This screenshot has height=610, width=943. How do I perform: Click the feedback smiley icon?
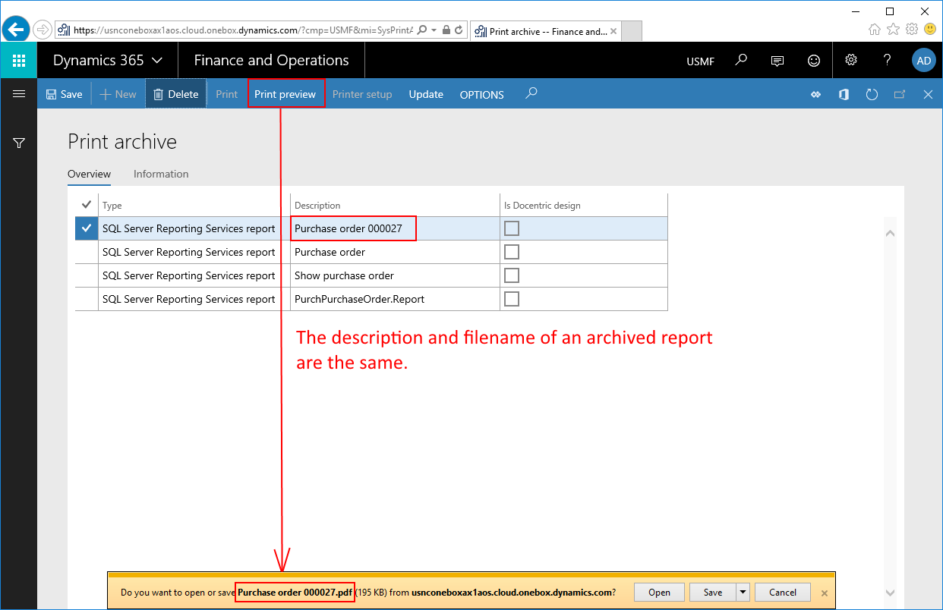click(814, 61)
